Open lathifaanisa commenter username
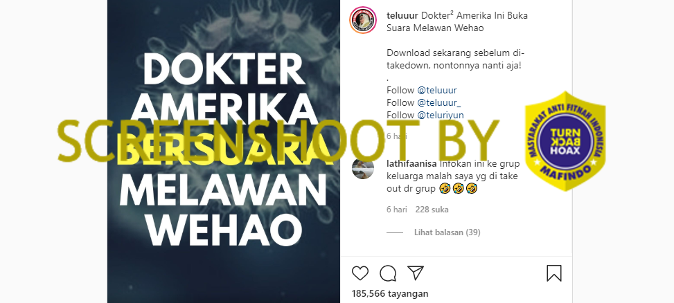 (x=411, y=163)
